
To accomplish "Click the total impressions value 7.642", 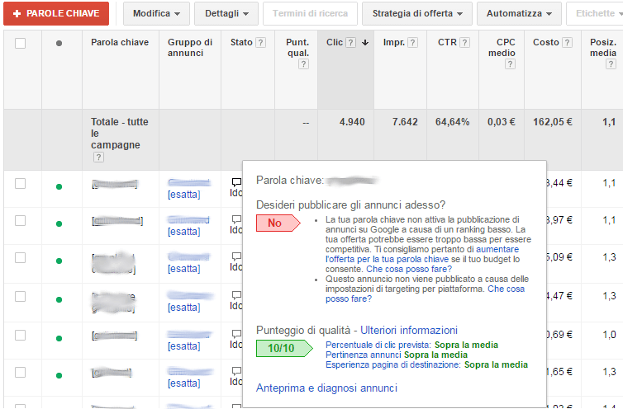I will (x=405, y=122).
